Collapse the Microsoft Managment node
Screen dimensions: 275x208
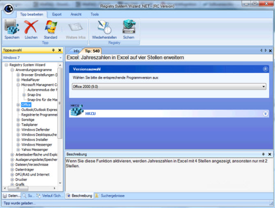point(18,85)
